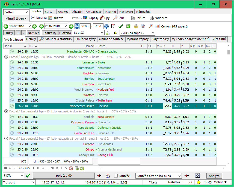The image size is (234, 187).
Task: Collapse the 1.anglická liga 28. kolo group
Action: coord(6,57)
